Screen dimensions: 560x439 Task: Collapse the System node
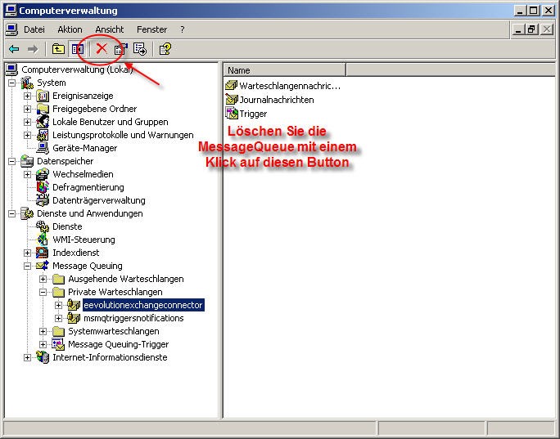pyautogui.click(x=11, y=83)
